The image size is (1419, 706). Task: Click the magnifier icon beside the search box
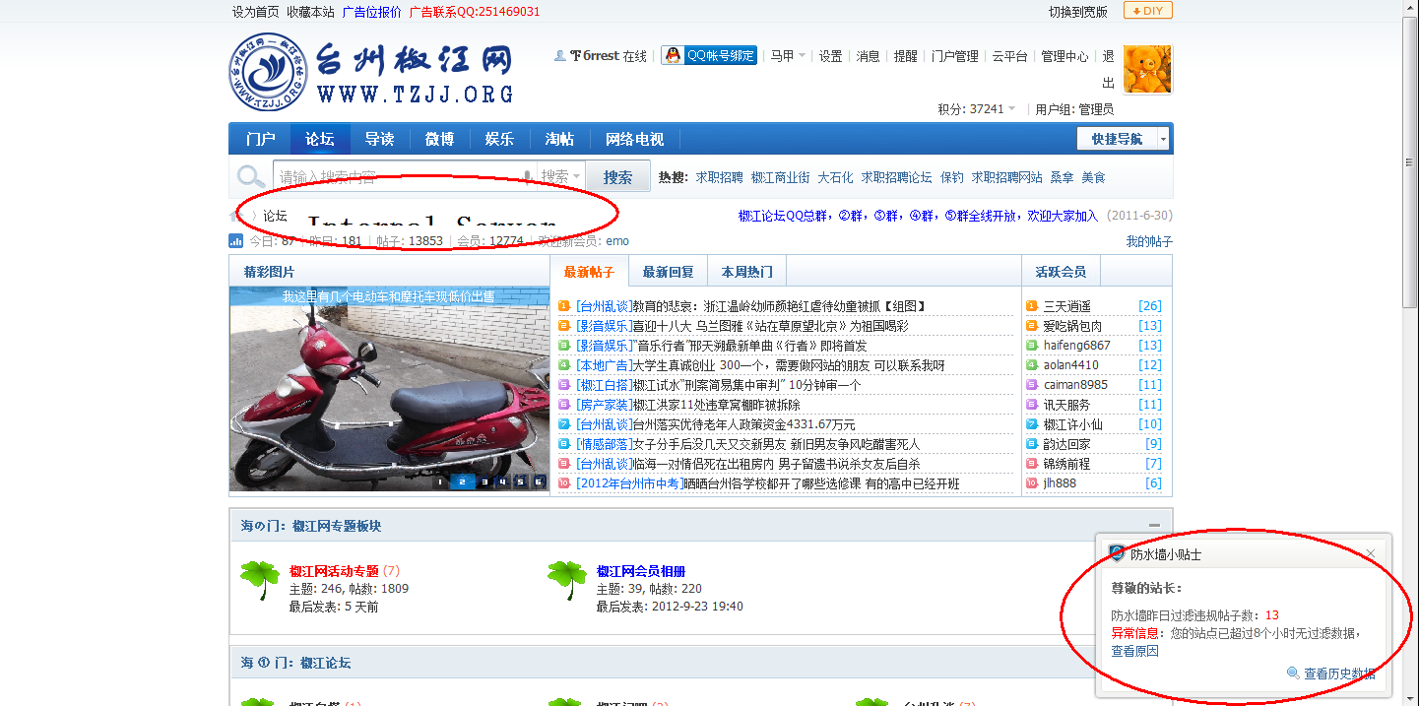coord(251,177)
